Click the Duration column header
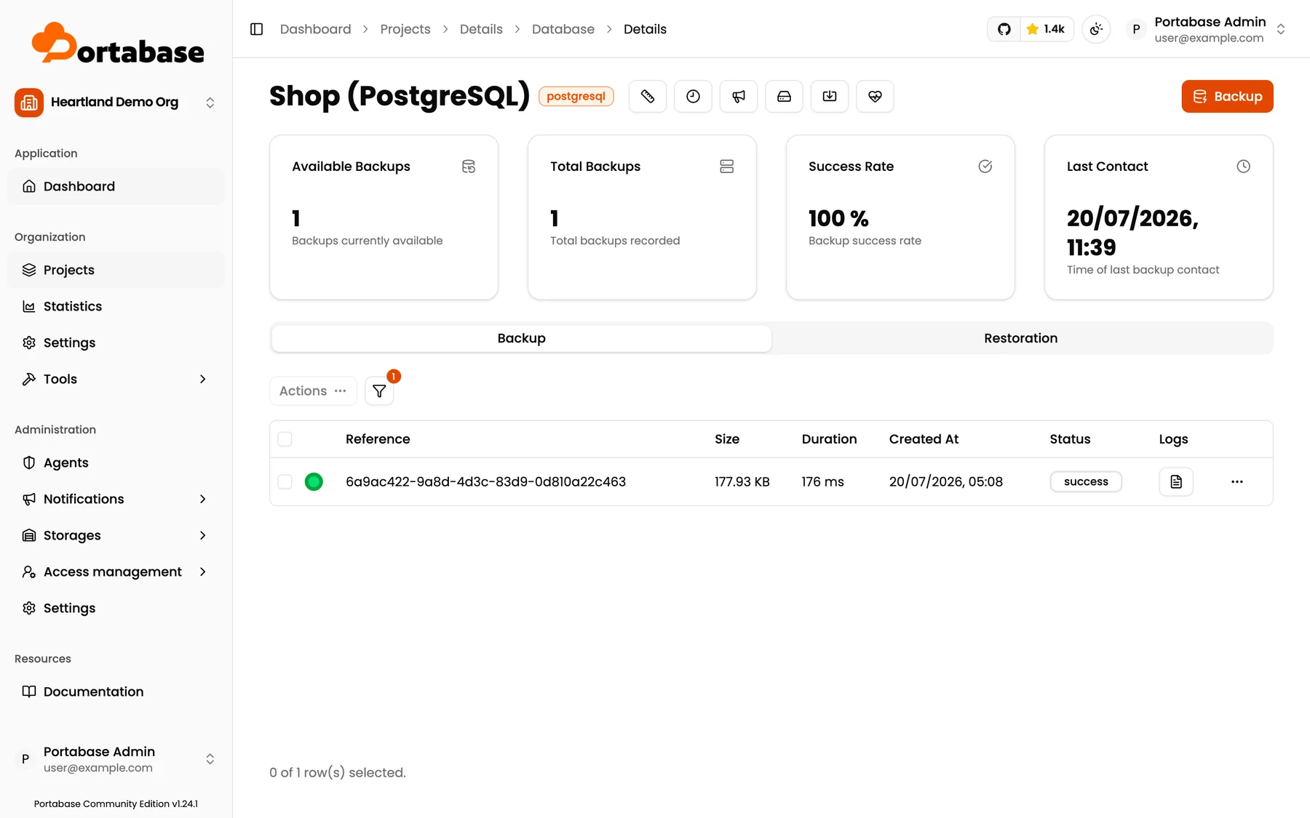Screen dimensions: 1310x818 coord(829,439)
